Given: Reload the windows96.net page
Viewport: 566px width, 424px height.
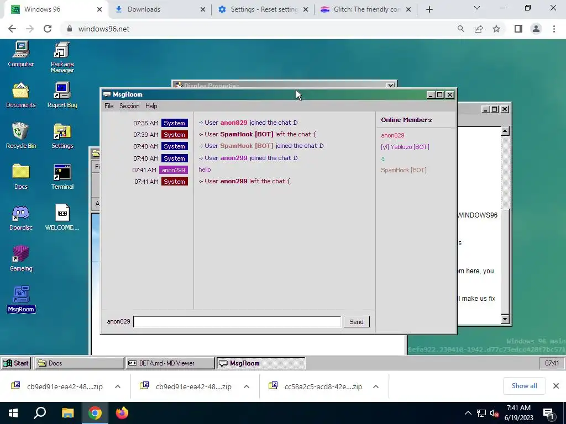Looking at the screenshot, I should 48,29.
